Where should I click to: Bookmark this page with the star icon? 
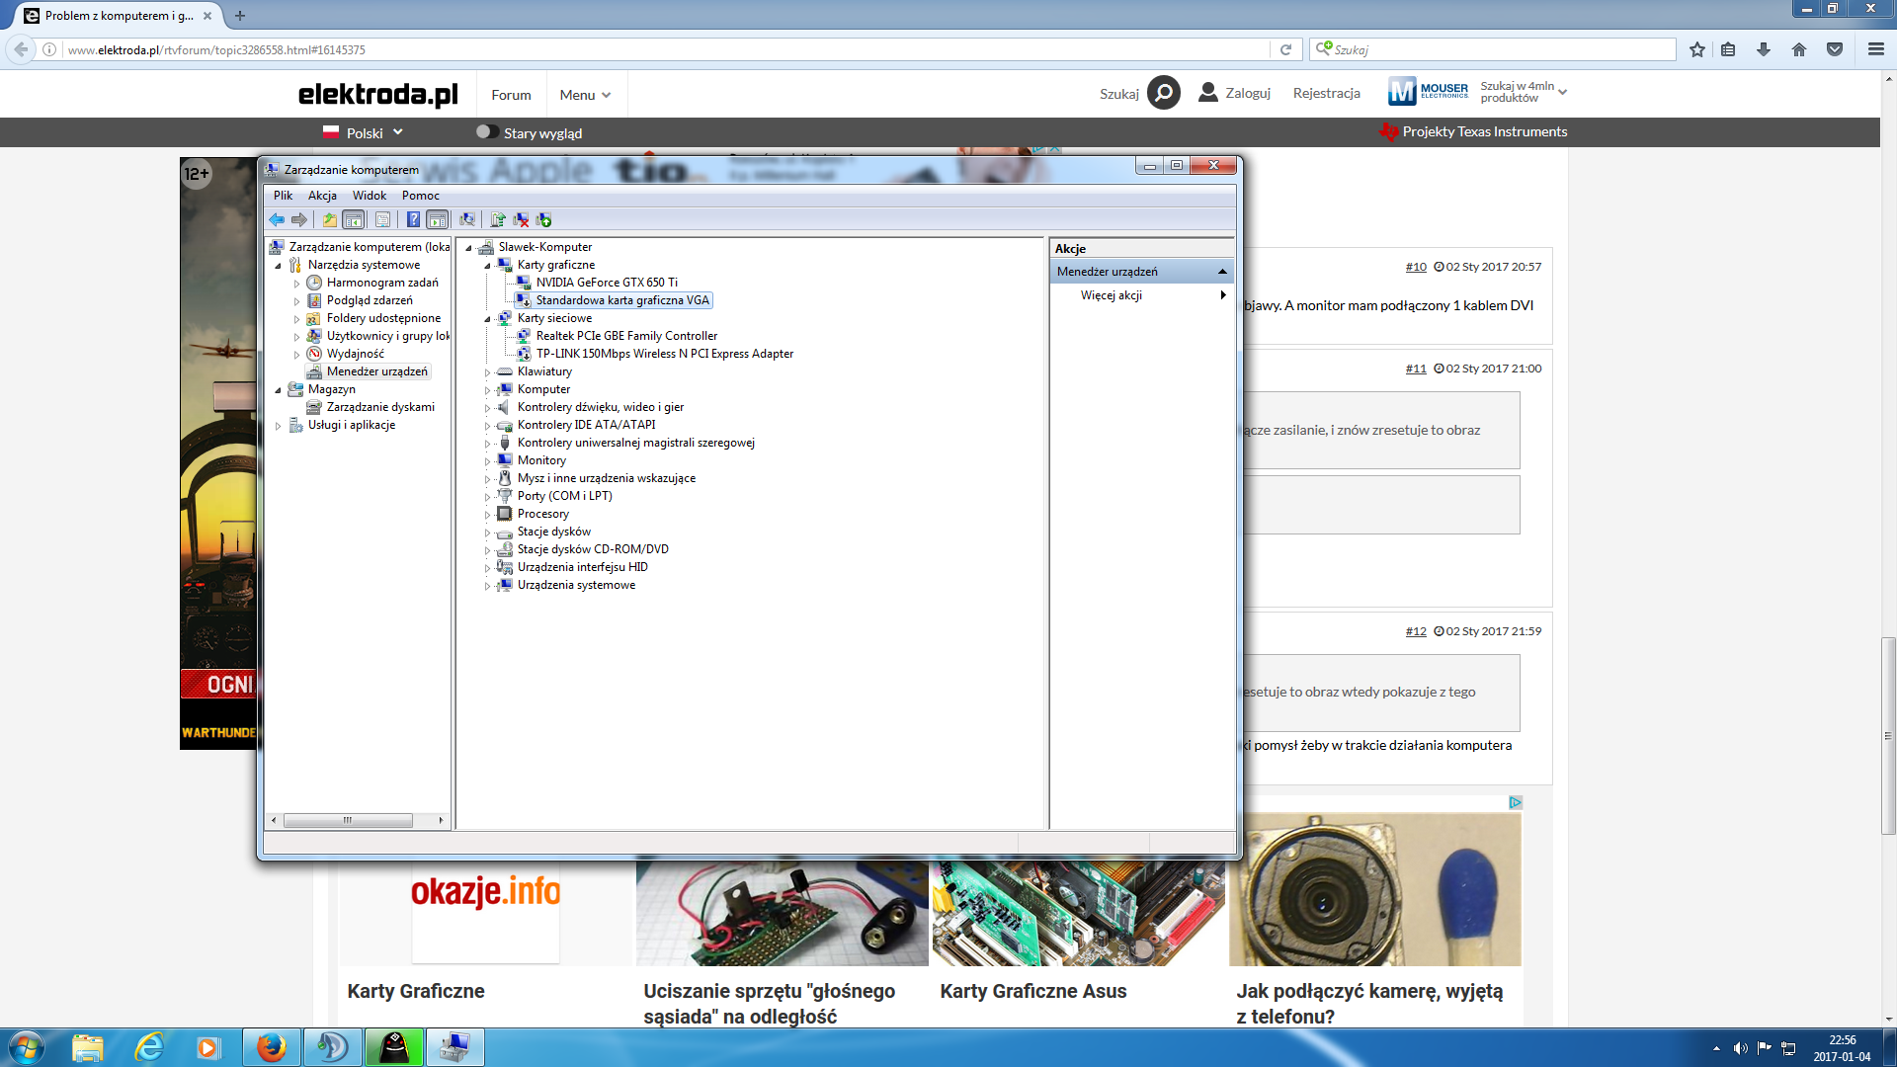[x=1697, y=49]
